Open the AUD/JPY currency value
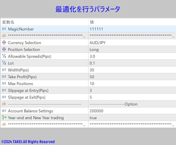 [x=98, y=43]
